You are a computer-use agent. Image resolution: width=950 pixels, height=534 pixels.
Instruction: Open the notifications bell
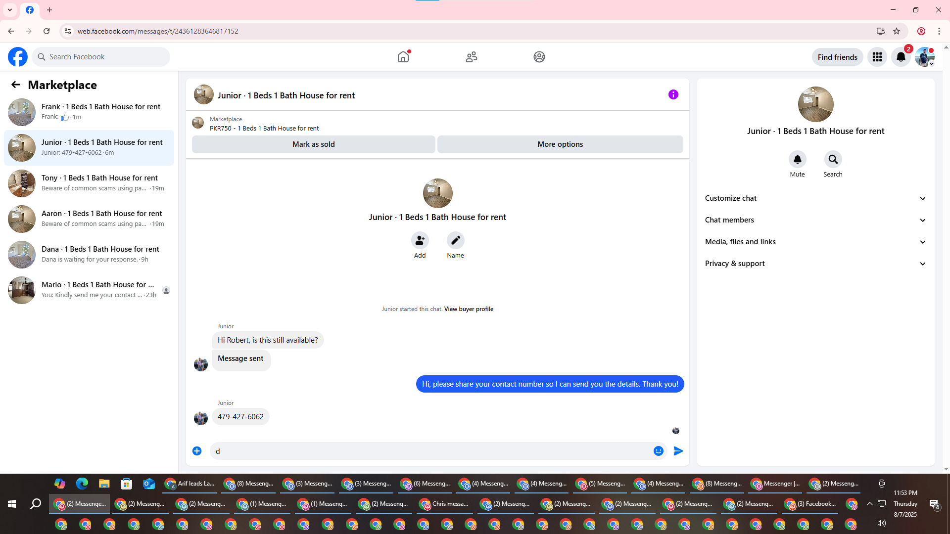pos(901,57)
